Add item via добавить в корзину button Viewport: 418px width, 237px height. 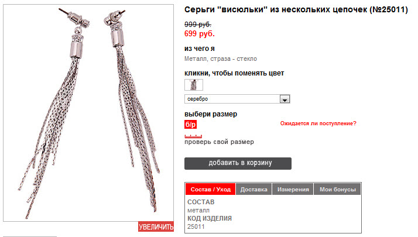[238, 163]
